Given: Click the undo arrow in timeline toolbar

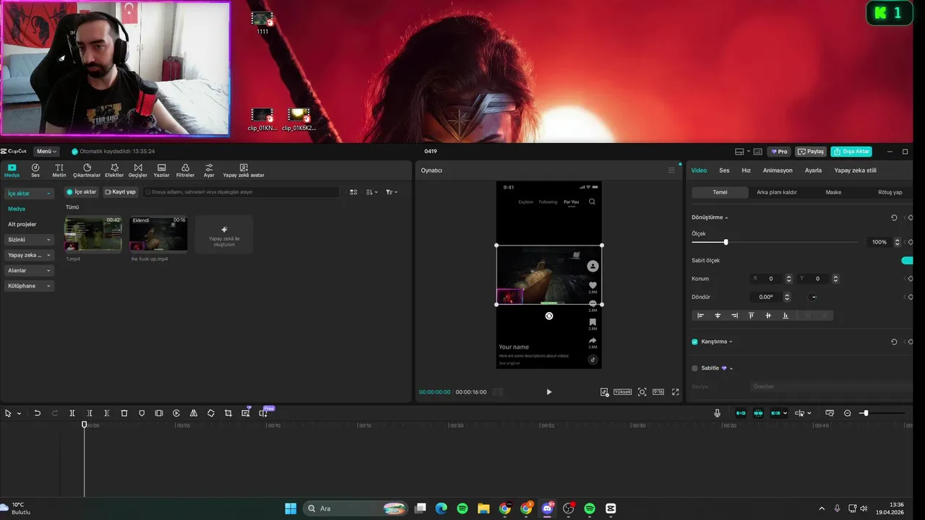Looking at the screenshot, I should click(38, 413).
